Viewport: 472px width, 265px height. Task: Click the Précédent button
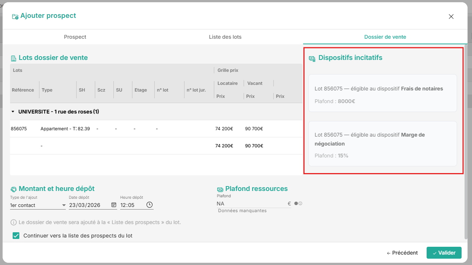pyautogui.click(x=402, y=253)
